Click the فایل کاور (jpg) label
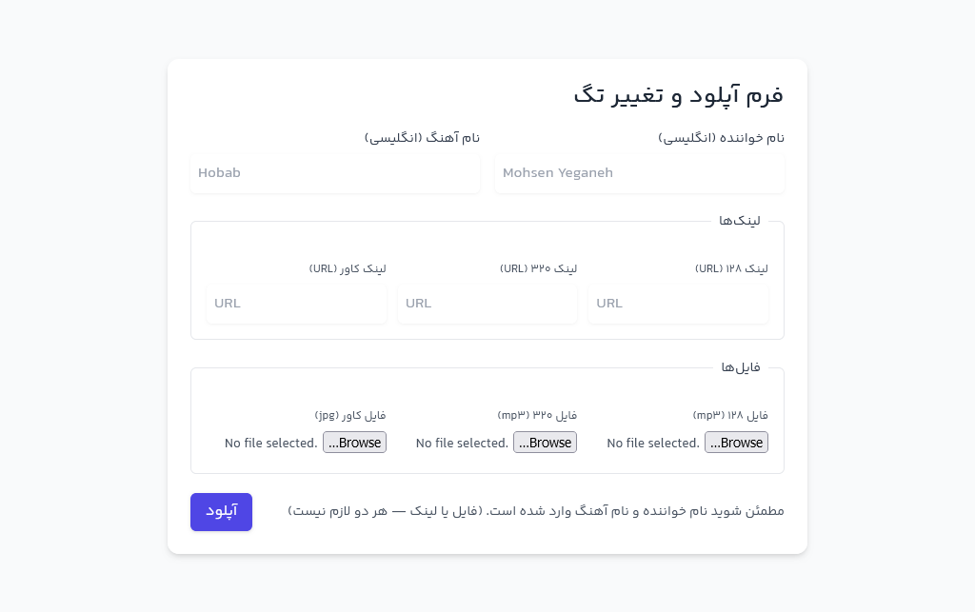The image size is (975, 612). pyautogui.click(x=350, y=415)
